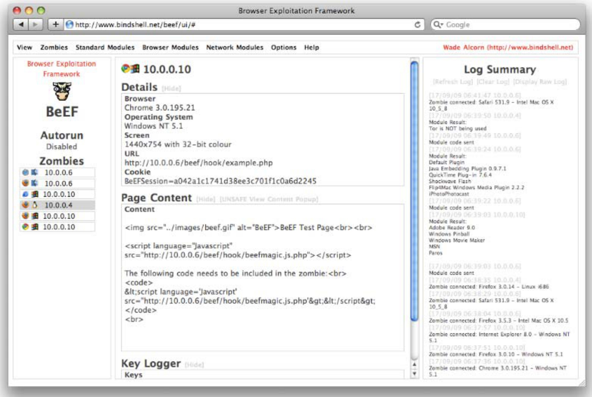This screenshot has width=592, height=397.
Task: Click the Chrome 3.0.195.21 value in Details
Action: pos(159,108)
